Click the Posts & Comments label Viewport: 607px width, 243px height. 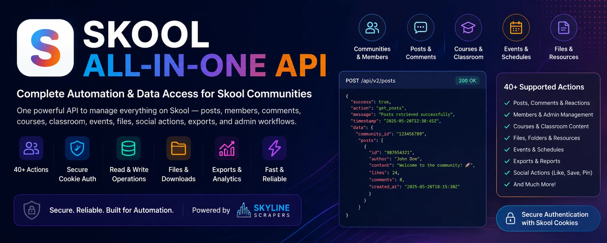421,53
